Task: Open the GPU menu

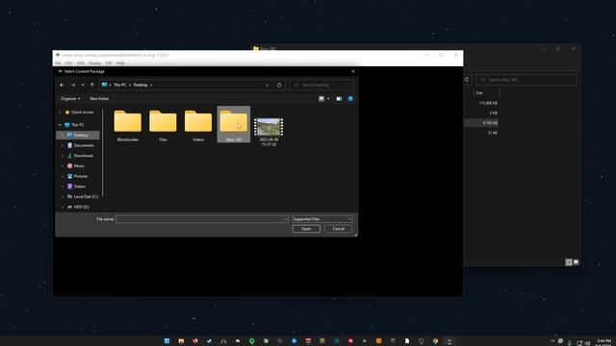Action: coord(81,63)
